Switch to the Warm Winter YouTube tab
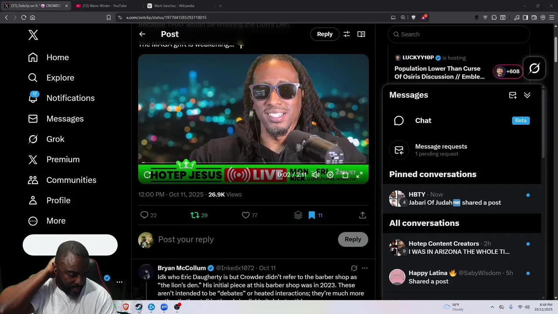Image resolution: width=558 pixels, height=314 pixels. click(x=105, y=6)
